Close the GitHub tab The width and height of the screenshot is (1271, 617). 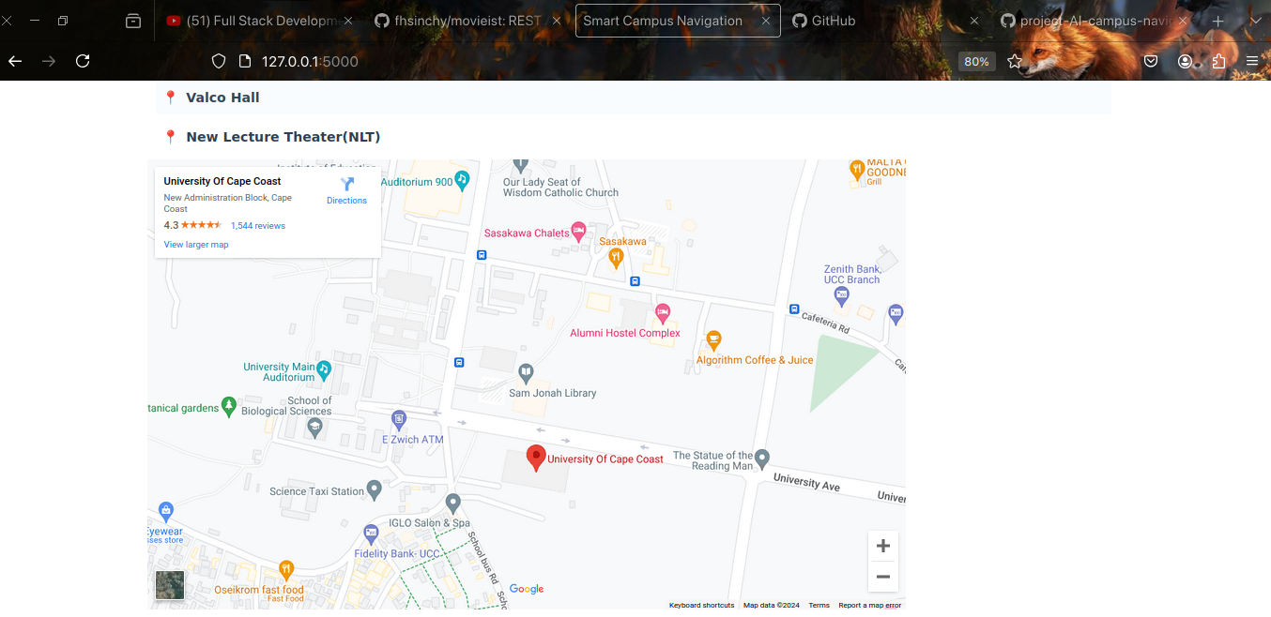click(973, 21)
